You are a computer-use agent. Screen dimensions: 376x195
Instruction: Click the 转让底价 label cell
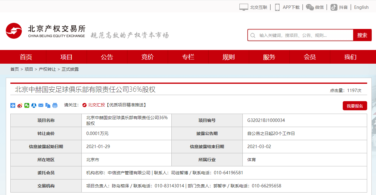pos(46,133)
